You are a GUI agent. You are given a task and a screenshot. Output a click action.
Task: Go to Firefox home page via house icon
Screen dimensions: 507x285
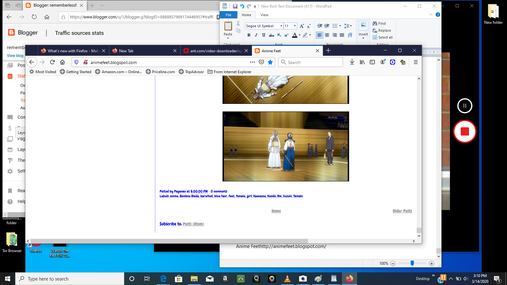[62, 62]
